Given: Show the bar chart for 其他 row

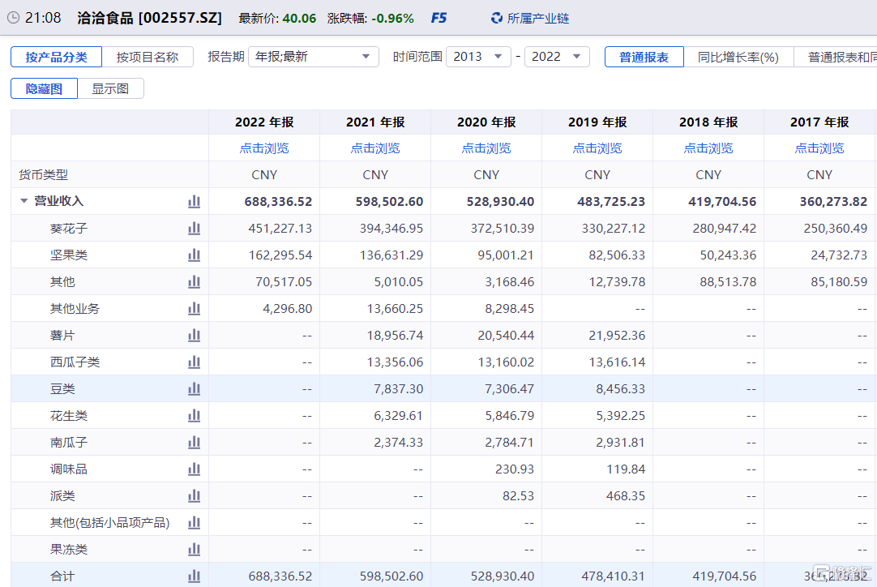Looking at the screenshot, I should pyautogui.click(x=194, y=281).
